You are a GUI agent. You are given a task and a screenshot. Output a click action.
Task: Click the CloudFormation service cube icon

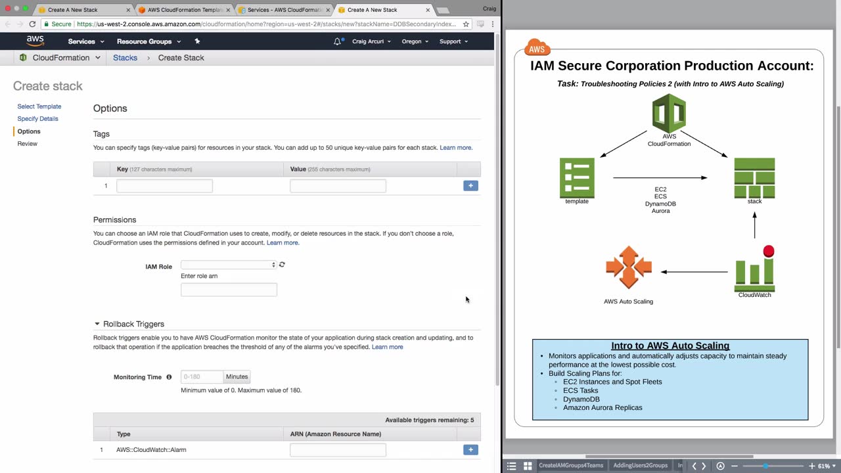(23, 58)
